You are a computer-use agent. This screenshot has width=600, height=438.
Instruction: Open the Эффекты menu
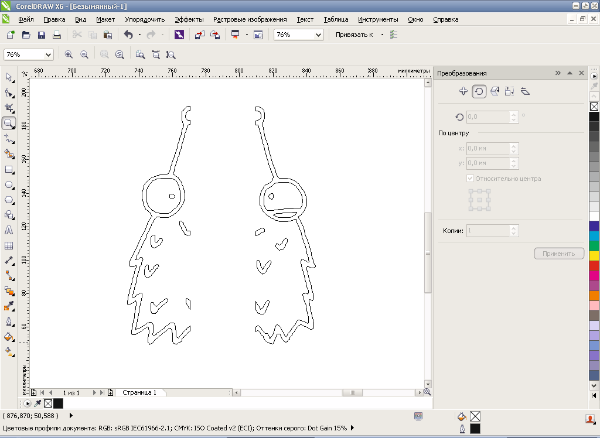coord(189,19)
